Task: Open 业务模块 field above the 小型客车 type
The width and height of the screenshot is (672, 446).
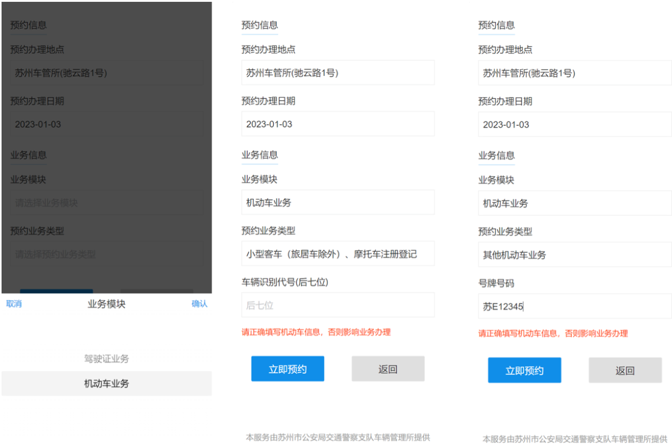Action: pos(338,202)
